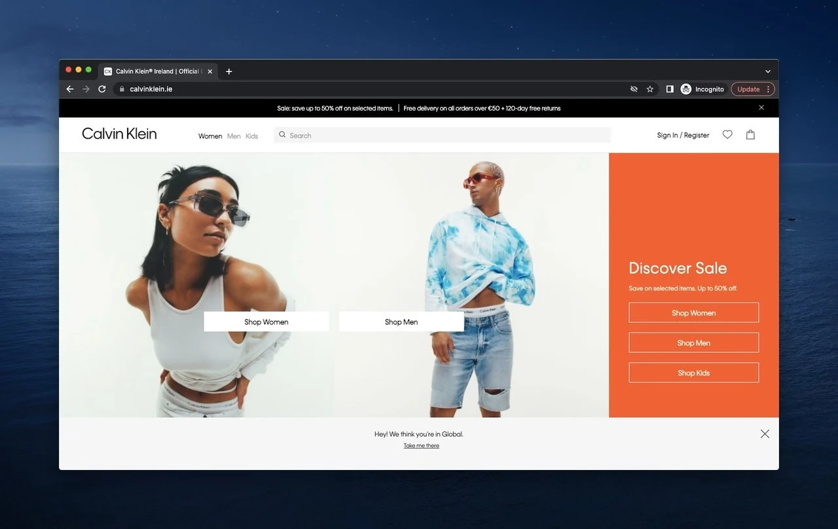Click the tracking protection eye icon
Image resolution: width=838 pixels, height=529 pixels.
click(x=634, y=89)
